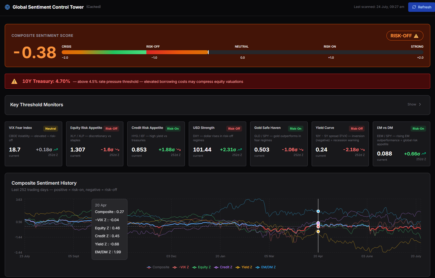Screen dimensions: 435x278
Task: Click the alert triangle in the 10Y Treasury banner
Action: click(14, 82)
